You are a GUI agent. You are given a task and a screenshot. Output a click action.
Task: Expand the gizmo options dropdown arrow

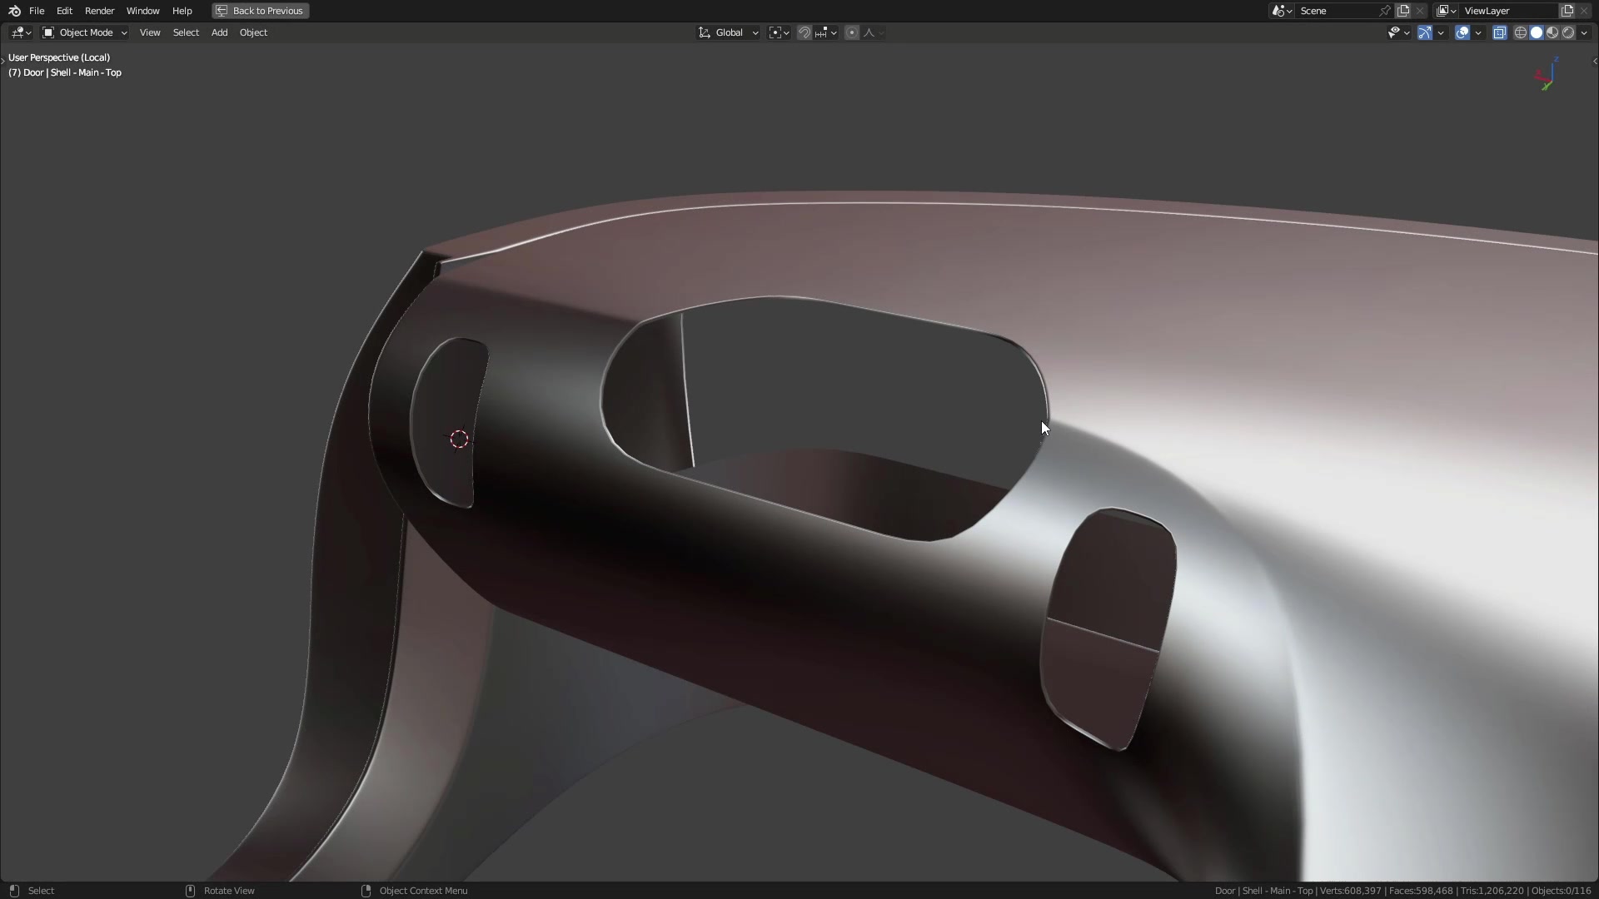click(1441, 32)
